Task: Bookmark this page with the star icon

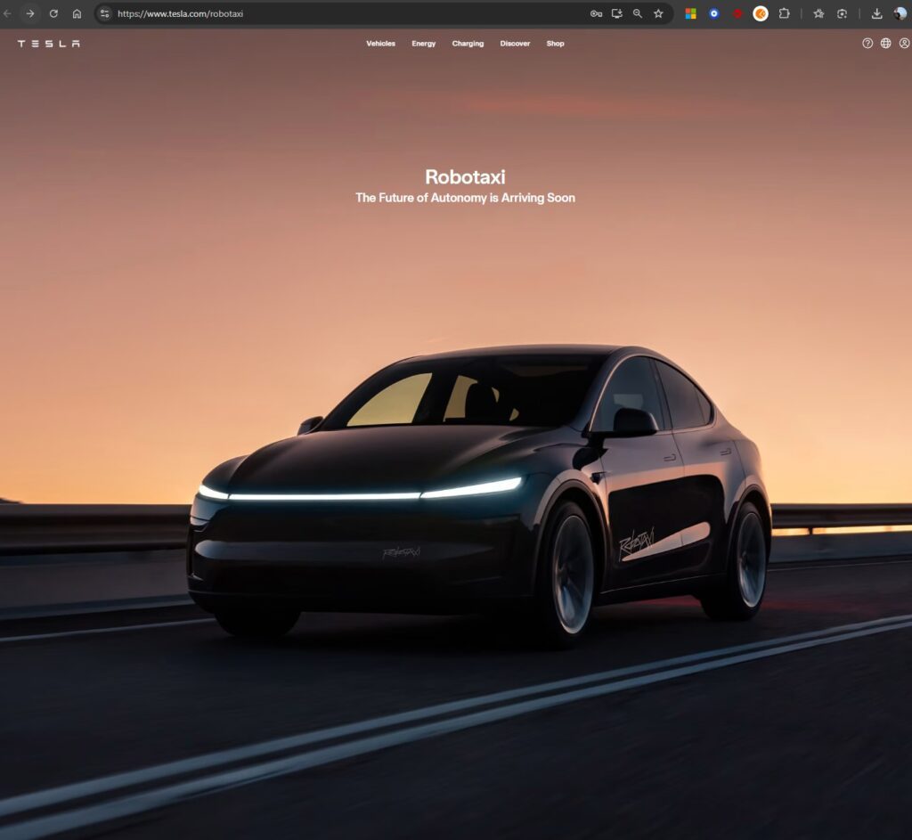Action: (658, 13)
